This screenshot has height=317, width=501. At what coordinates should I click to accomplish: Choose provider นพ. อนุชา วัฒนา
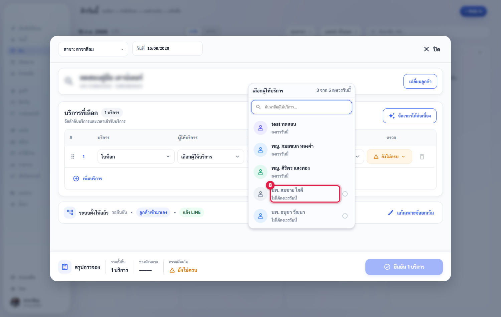(x=302, y=216)
